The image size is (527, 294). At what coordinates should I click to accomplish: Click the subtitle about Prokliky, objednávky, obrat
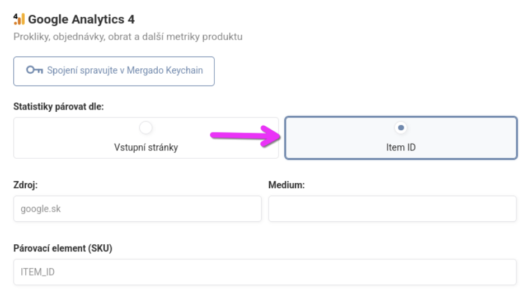pyautogui.click(x=128, y=37)
